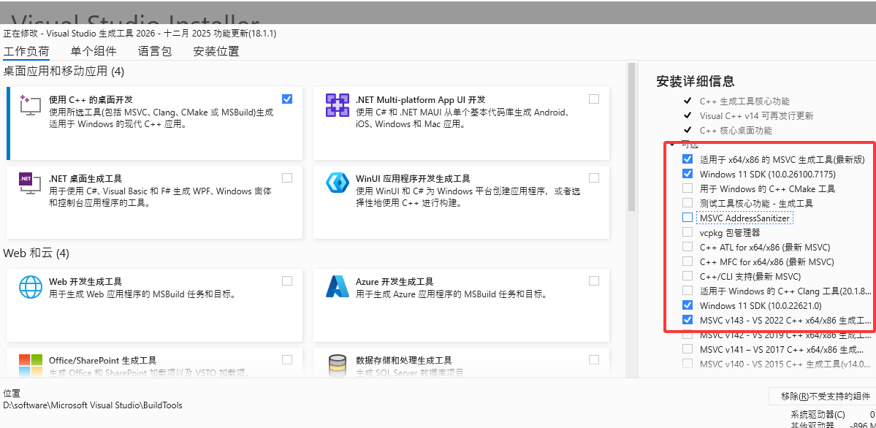Click the 位置 label
876x428 pixels.
12,394
